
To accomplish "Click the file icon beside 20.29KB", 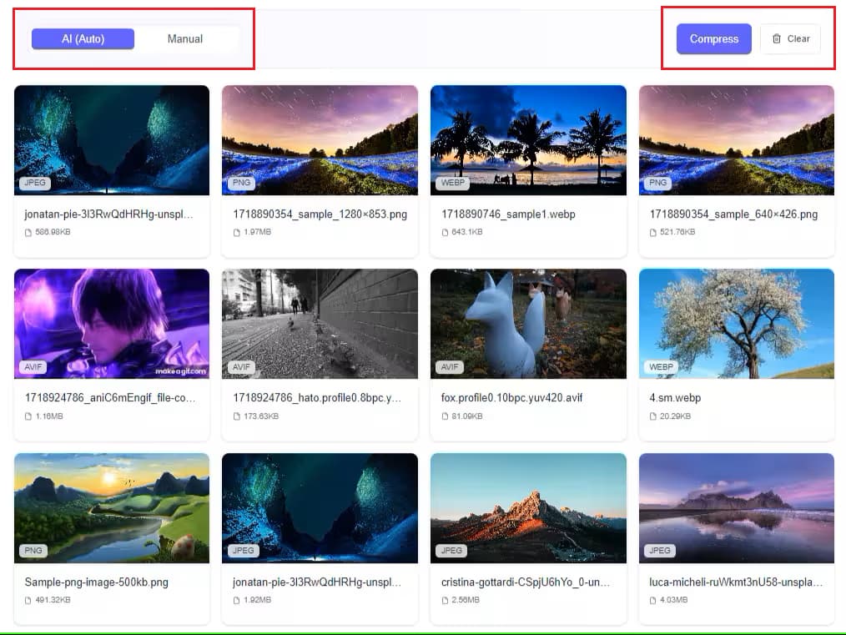I will [652, 416].
